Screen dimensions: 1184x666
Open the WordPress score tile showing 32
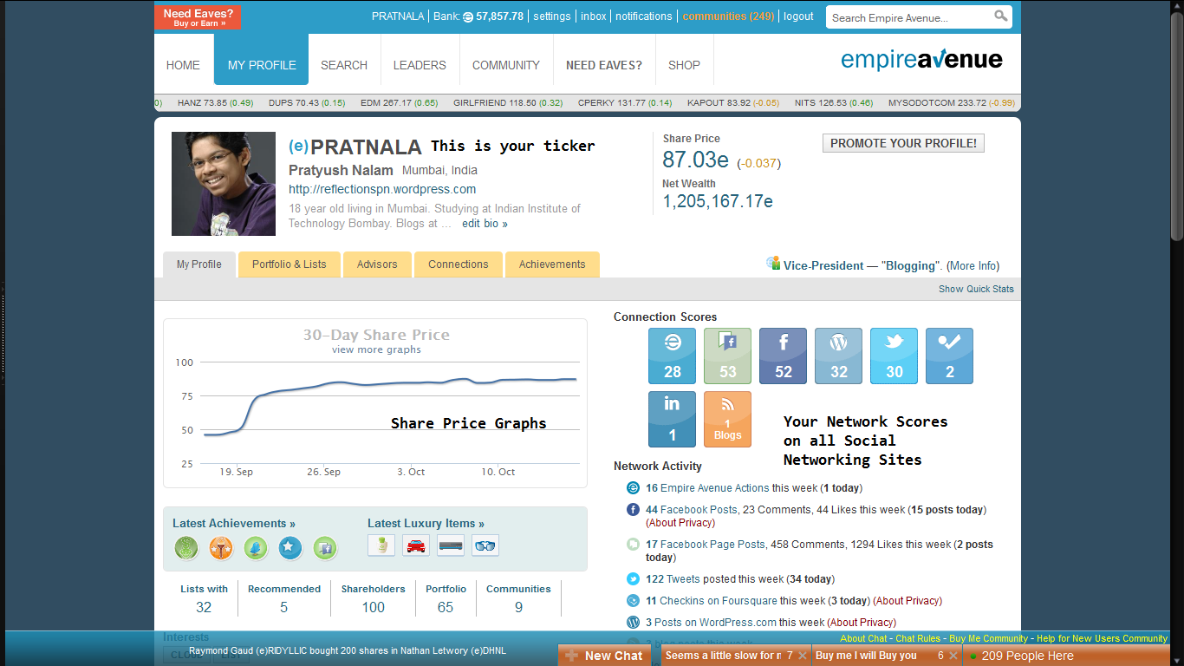(838, 356)
